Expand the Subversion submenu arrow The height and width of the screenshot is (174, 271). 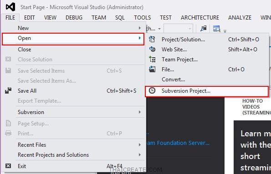pos(140,112)
